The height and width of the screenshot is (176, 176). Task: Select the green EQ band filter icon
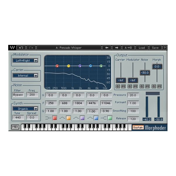(110, 118)
